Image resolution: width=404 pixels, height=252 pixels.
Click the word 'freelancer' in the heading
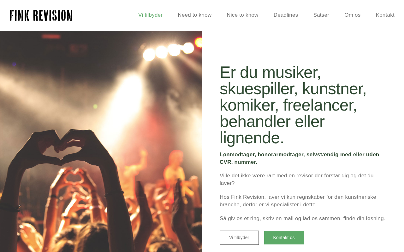tap(320, 105)
